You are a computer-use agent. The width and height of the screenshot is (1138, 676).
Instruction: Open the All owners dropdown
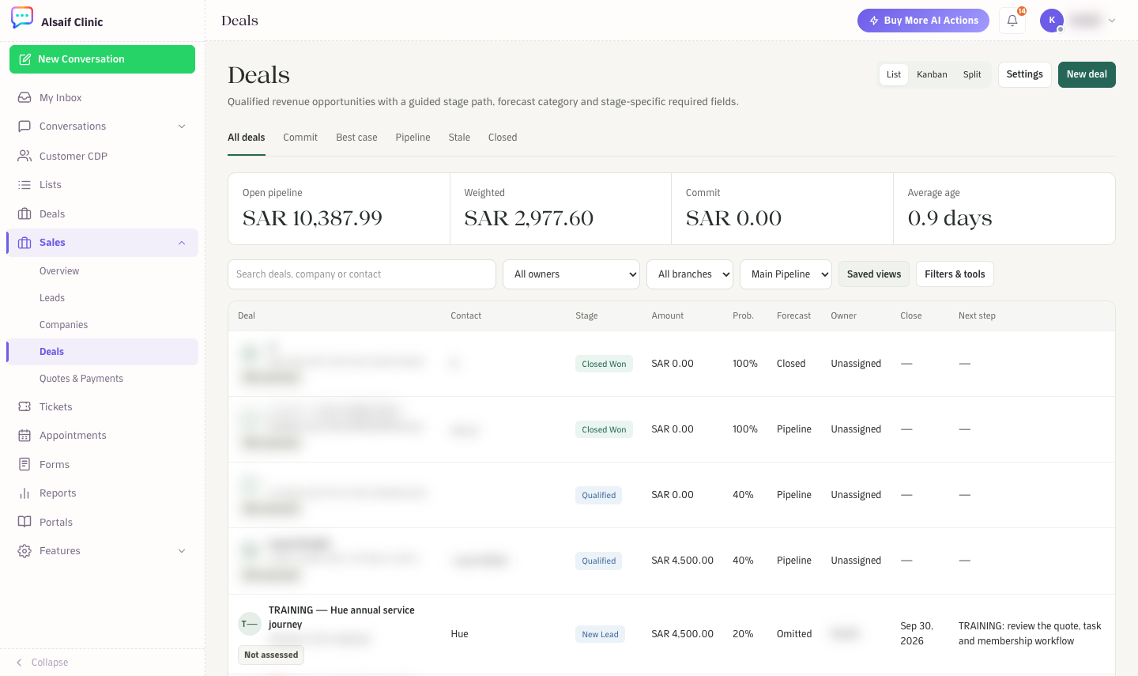pyautogui.click(x=571, y=274)
